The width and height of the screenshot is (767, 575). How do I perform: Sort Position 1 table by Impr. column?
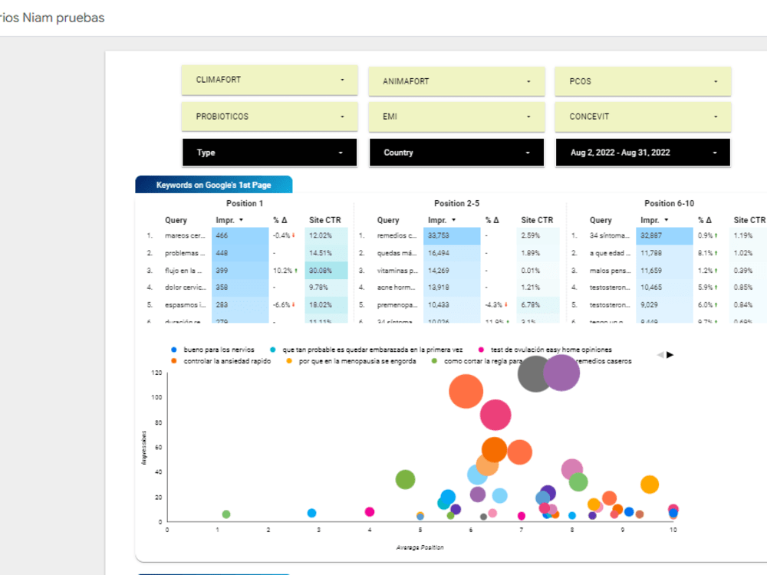(x=229, y=220)
